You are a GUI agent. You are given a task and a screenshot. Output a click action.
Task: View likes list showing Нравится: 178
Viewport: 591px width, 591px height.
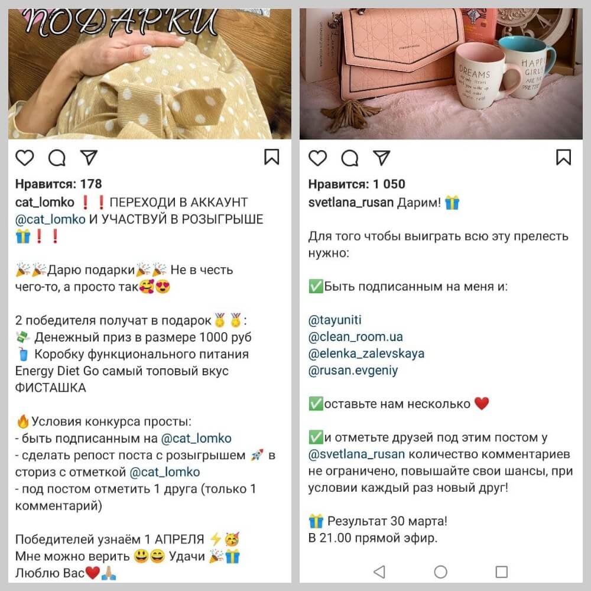point(59,184)
